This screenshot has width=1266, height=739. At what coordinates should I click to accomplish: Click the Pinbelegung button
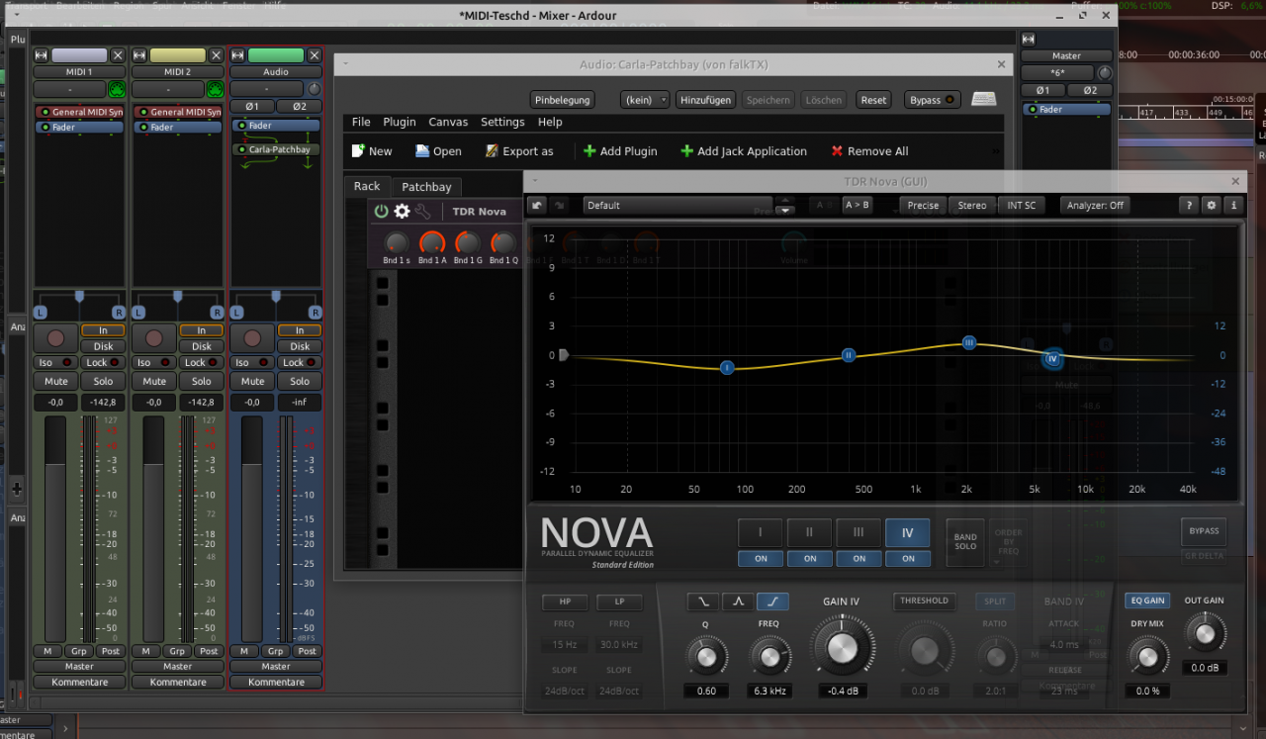pos(562,100)
